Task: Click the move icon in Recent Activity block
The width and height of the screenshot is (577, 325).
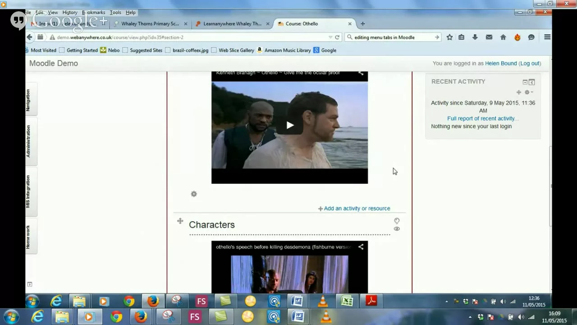Action: (519, 93)
